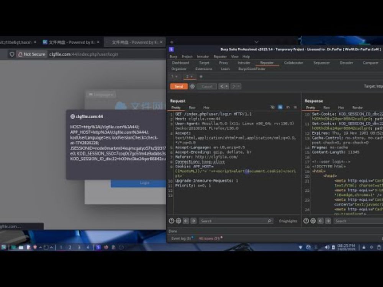Open the Intruder menu in menu bar
Viewport: 383px width, 287px height.
click(203, 57)
